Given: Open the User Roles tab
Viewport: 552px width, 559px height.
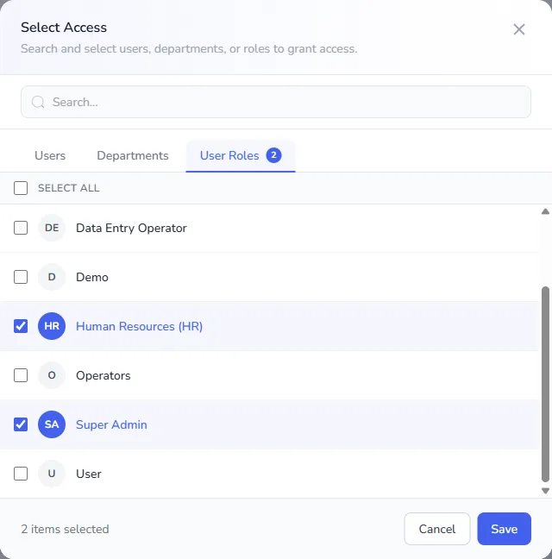Looking at the screenshot, I should tap(241, 156).
